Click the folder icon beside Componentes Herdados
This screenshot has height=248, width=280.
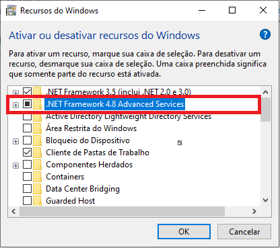[37, 165]
